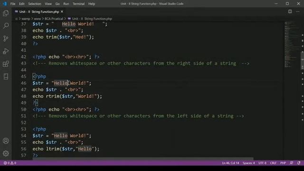
Task: Open the Search view in activity bar
Action: 6,26
